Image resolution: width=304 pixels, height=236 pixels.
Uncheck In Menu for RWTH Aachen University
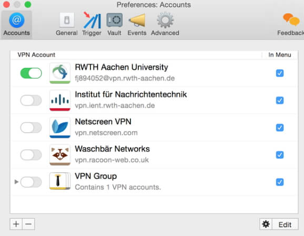point(280,73)
